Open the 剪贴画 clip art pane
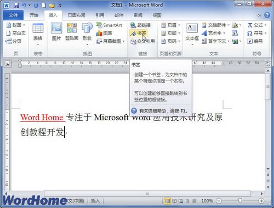Screen dimensions: 274x208 (72, 31)
